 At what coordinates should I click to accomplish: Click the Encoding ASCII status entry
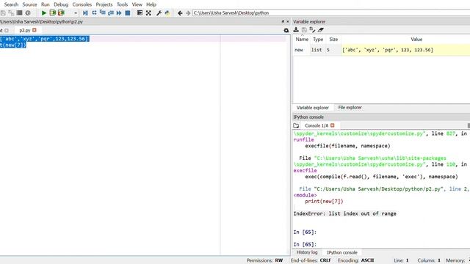point(355,260)
